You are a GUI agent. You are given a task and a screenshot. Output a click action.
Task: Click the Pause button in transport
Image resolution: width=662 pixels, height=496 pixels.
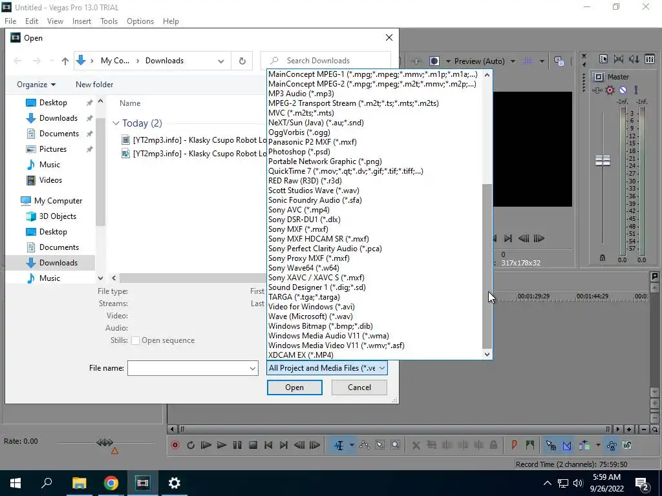pos(237,445)
